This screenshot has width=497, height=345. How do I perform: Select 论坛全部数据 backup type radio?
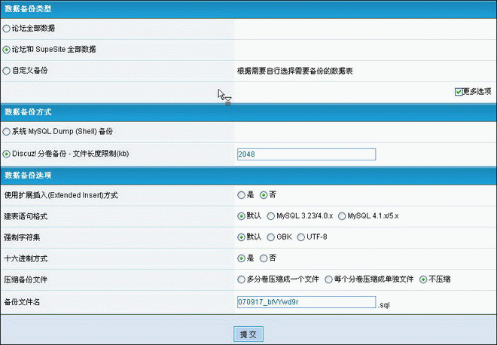pyautogui.click(x=6, y=29)
